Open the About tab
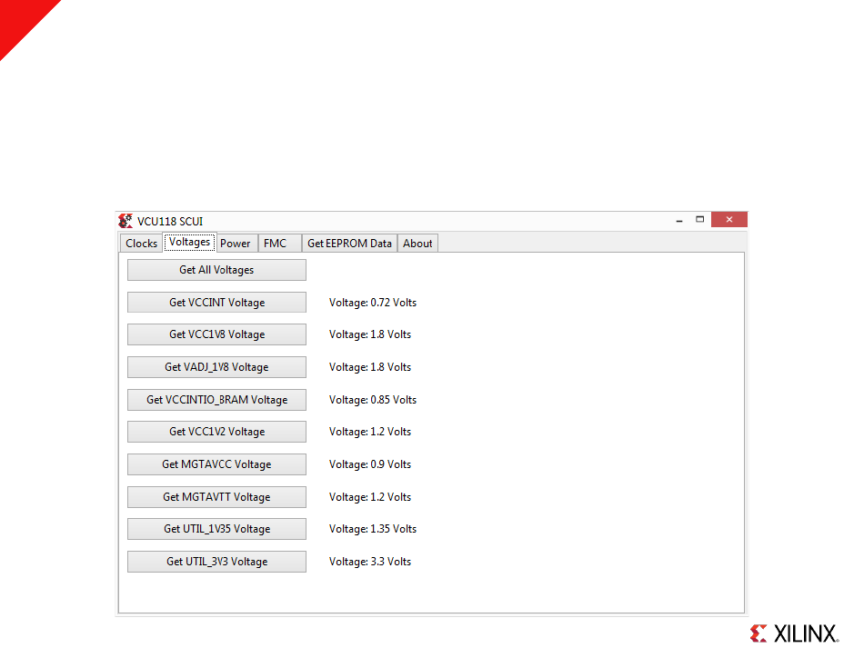 tap(417, 244)
